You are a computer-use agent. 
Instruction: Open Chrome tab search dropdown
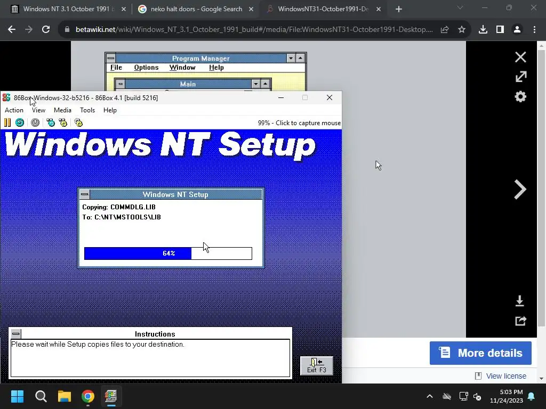tap(460, 7)
